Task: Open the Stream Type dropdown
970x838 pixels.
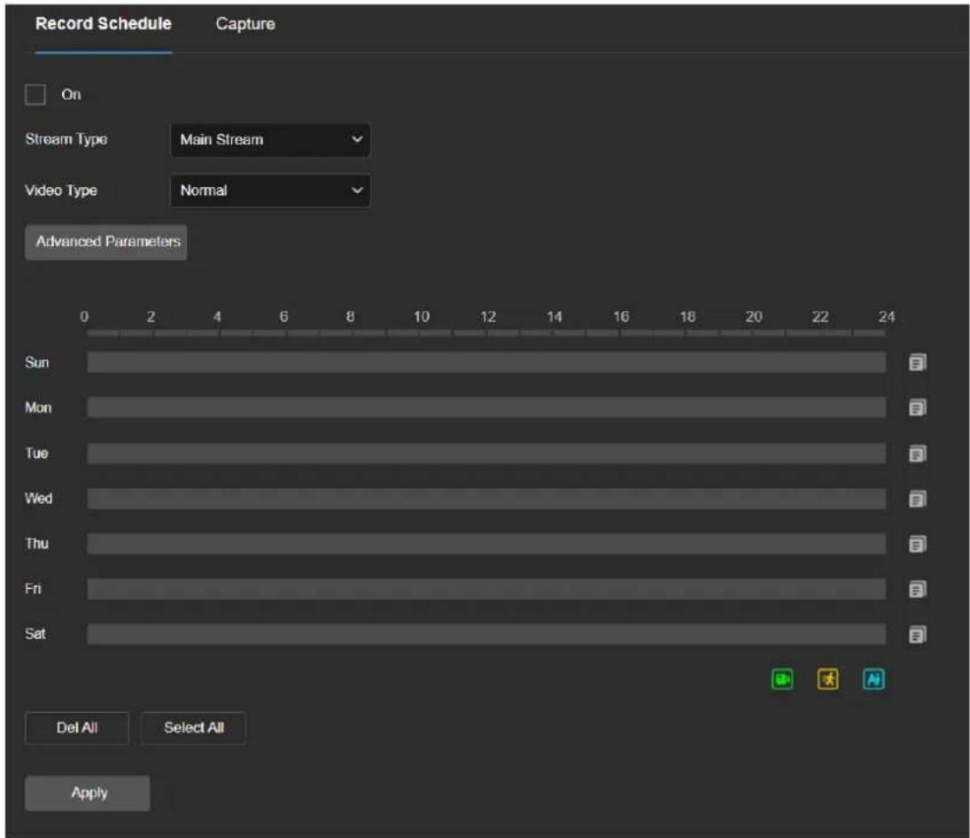Action: click(270, 140)
